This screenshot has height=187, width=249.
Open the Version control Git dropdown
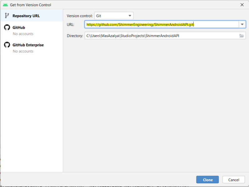point(114,16)
